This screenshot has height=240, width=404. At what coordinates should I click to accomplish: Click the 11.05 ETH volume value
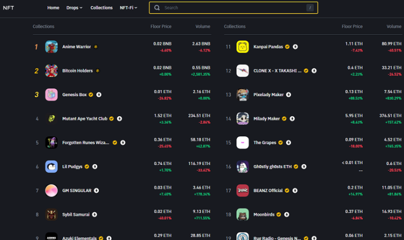pyautogui.click(x=391, y=187)
